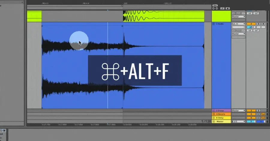Click bar 100 on the beat ruler
This screenshot has width=270, height=141.
coord(125,3)
